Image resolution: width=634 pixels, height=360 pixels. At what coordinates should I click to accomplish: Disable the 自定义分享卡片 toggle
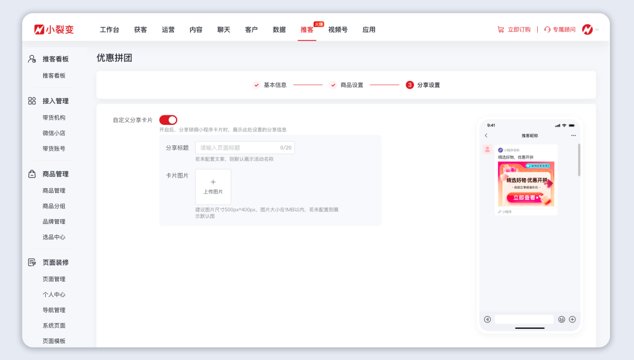tap(169, 120)
